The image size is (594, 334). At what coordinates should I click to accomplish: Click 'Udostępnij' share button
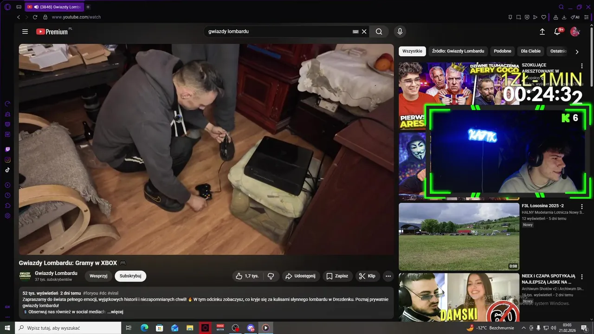tap(300, 276)
